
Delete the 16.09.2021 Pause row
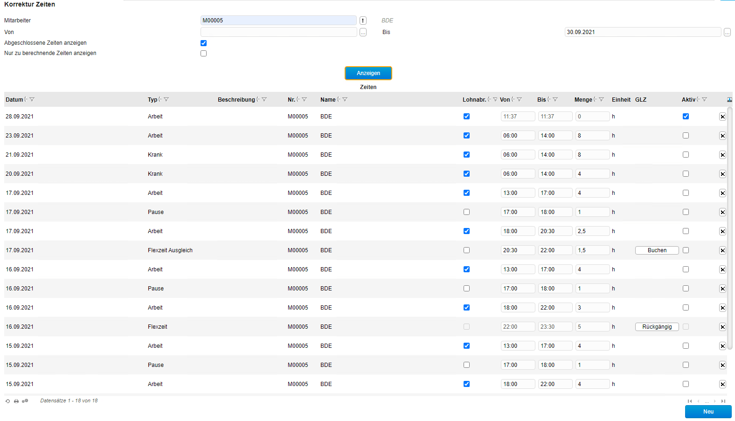tap(722, 289)
